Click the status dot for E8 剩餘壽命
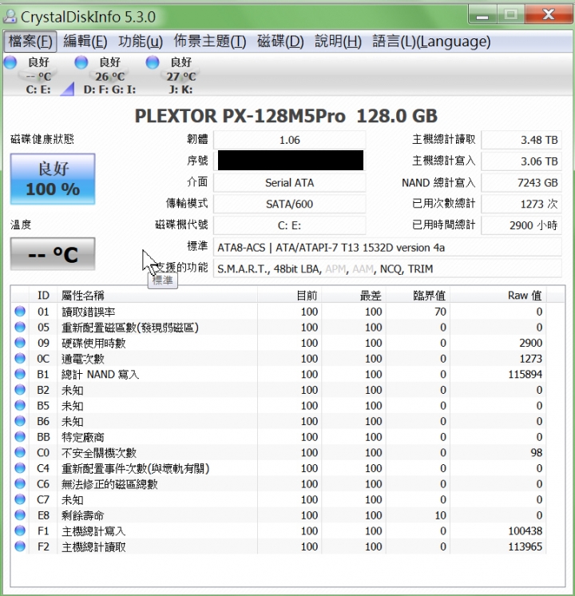The width and height of the screenshot is (575, 596). click(x=20, y=515)
